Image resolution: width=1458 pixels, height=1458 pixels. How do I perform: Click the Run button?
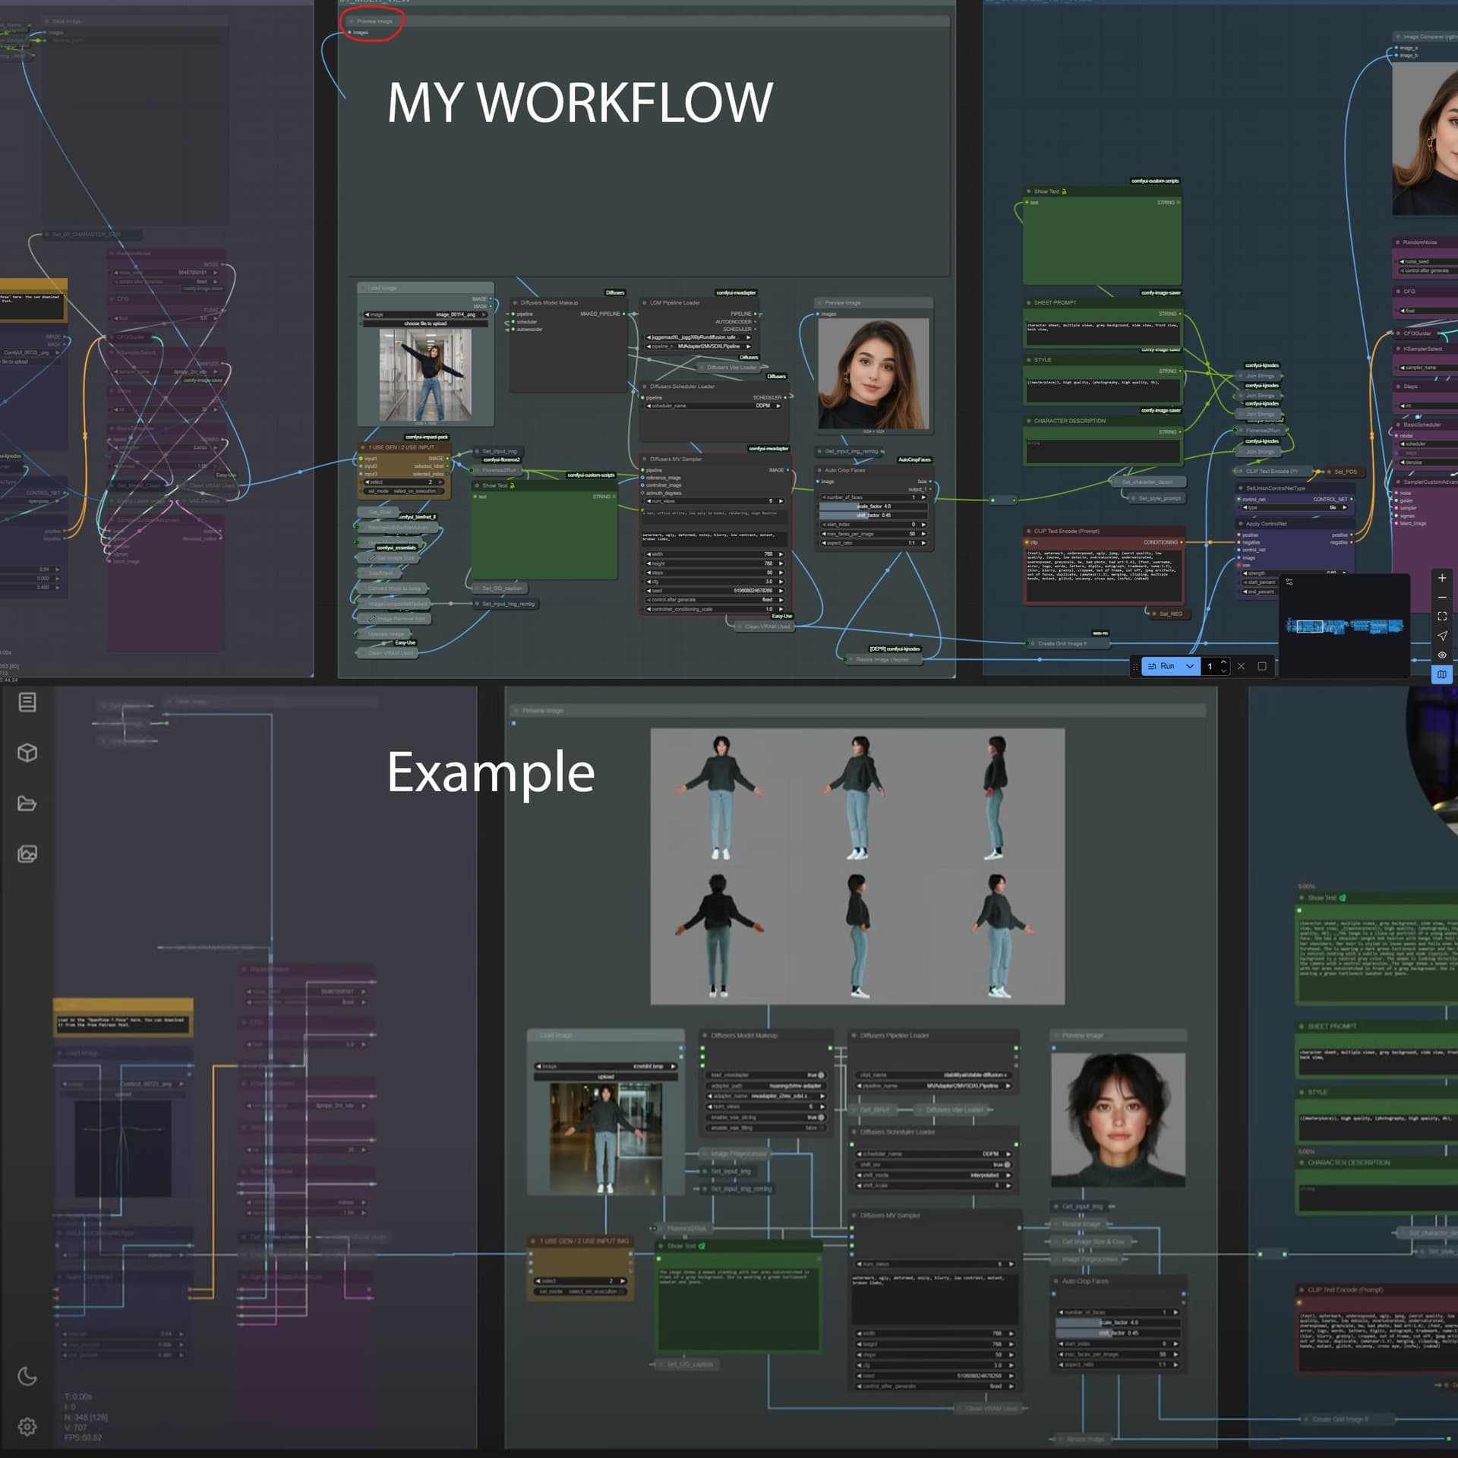(1161, 666)
